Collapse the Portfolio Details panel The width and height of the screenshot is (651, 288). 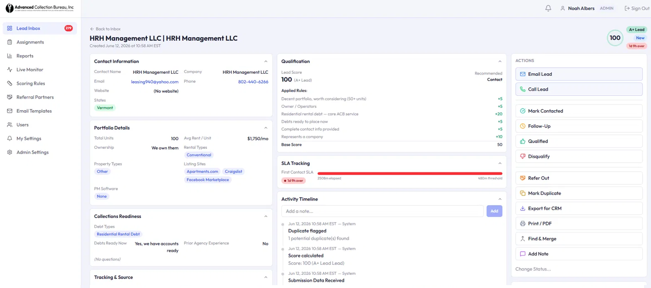tap(266, 128)
